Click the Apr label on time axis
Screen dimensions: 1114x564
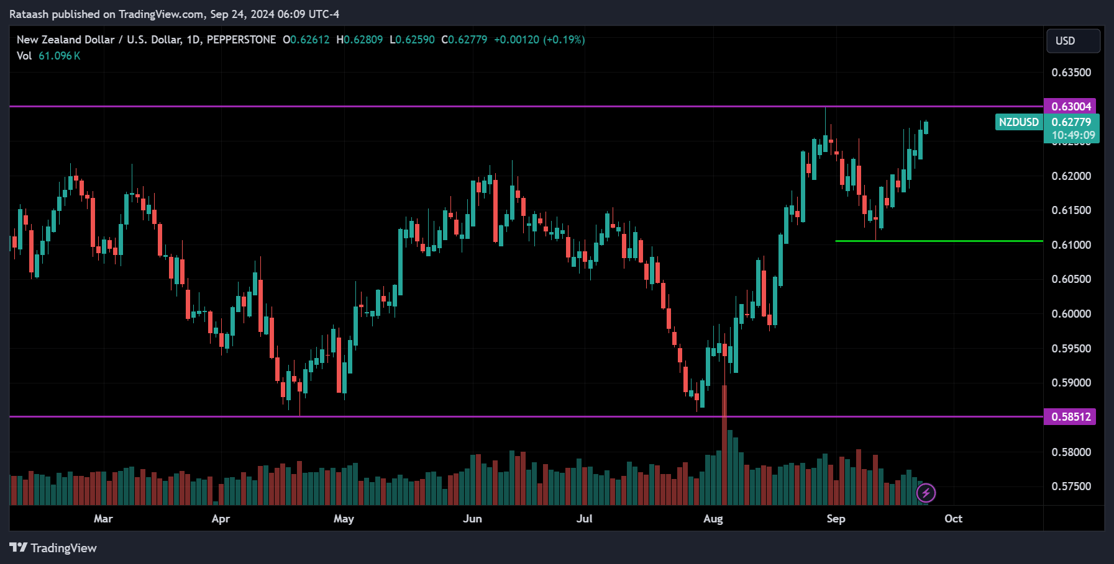click(x=221, y=519)
